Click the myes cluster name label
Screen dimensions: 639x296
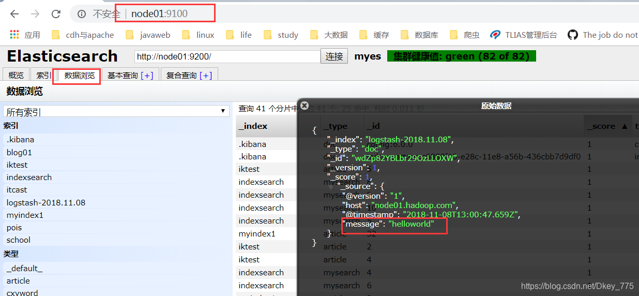(368, 56)
